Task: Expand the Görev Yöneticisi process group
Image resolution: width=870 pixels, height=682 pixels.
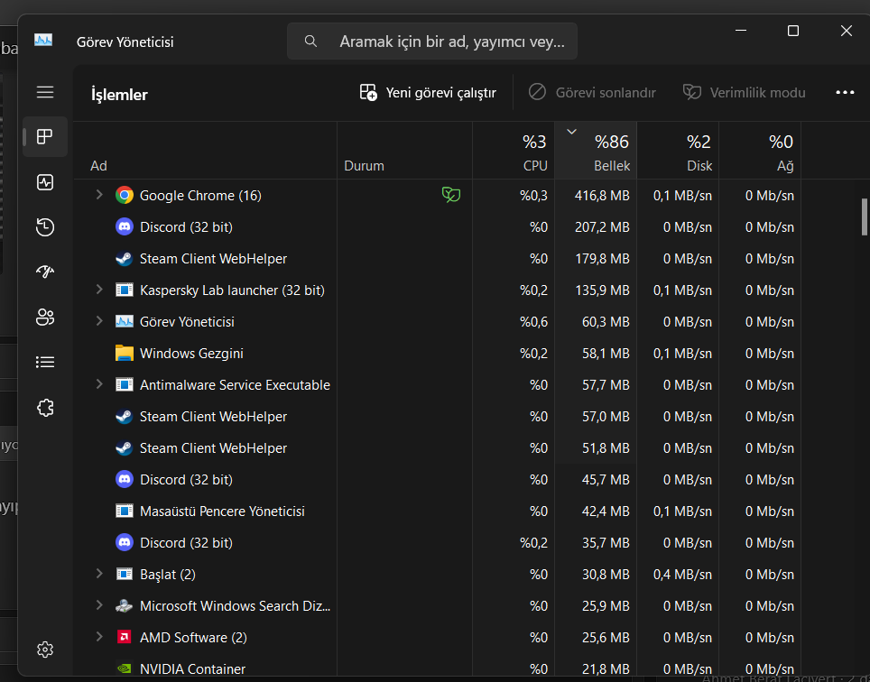Action: point(99,321)
